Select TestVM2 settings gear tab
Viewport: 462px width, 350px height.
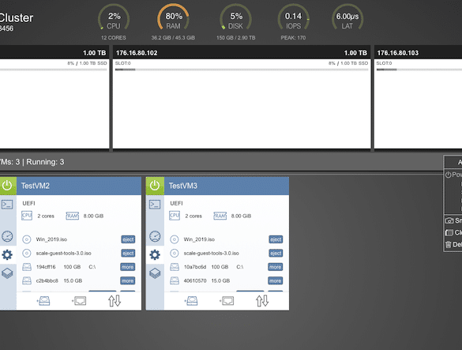[7, 254]
